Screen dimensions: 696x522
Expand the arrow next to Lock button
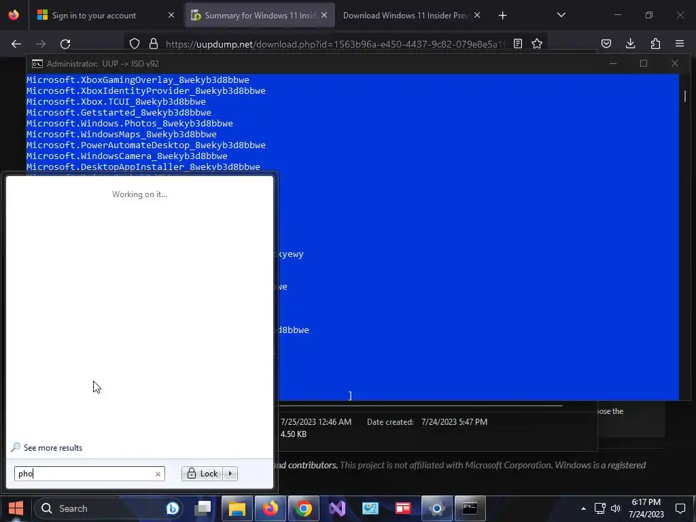pos(230,474)
